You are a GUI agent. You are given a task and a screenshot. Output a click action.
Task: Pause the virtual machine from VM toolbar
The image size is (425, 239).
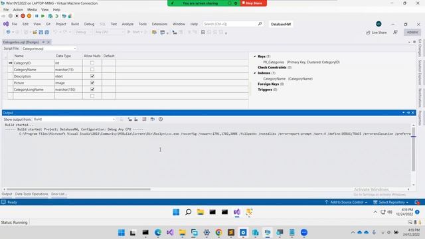tap(37, 16)
